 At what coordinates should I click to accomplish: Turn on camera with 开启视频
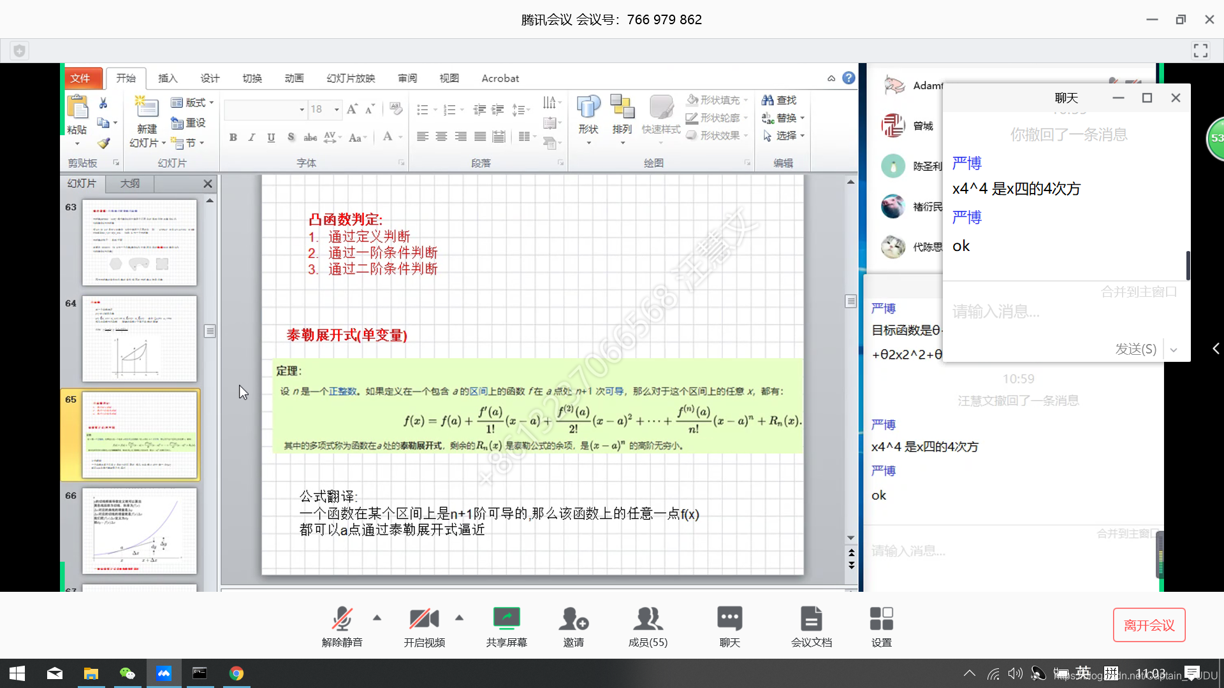[x=424, y=626]
